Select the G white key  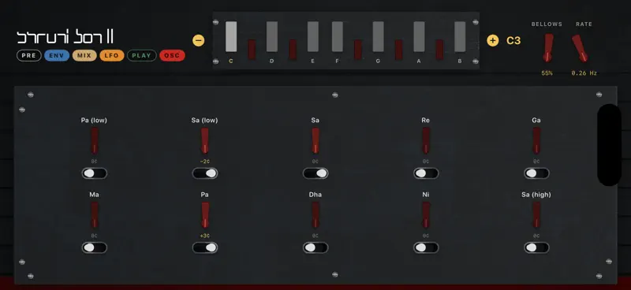click(x=379, y=36)
